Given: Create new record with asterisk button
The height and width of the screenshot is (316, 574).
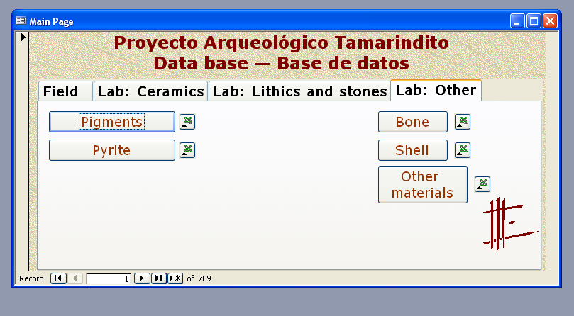Looking at the screenshot, I should [x=175, y=278].
